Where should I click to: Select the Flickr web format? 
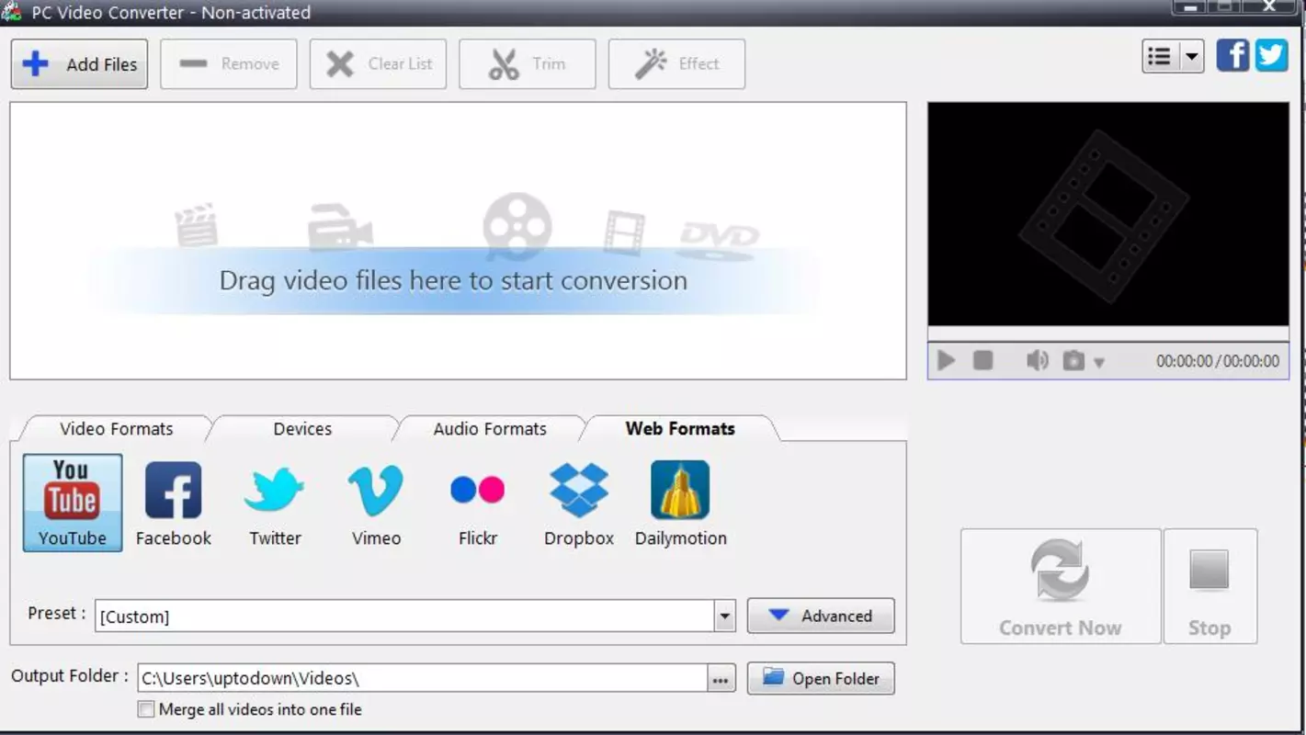(x=478, y=504)
